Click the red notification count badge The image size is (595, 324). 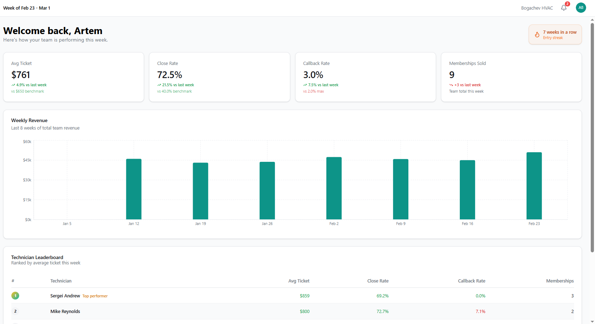[x=567, y=4]
